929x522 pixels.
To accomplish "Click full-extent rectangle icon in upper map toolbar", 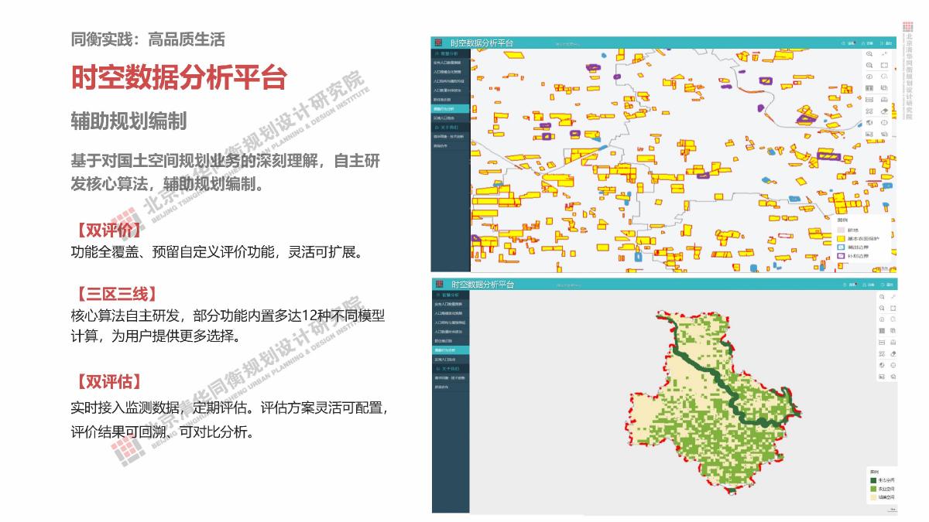I will (x=884, y=66).
